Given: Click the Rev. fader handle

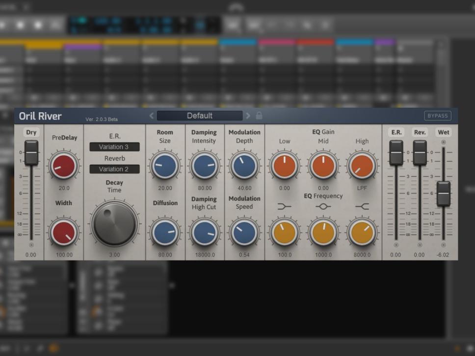Looking at the screenshot, I should point(420,152).
